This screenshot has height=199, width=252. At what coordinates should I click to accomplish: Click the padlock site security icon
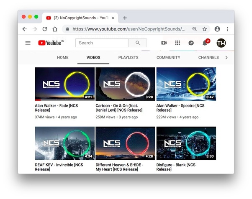[67, 29]
